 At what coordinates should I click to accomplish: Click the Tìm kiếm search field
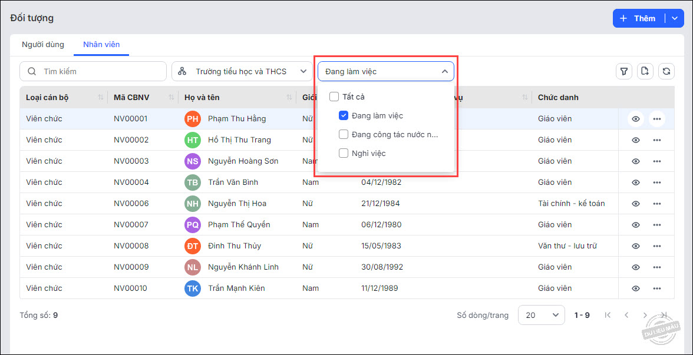tap(93, 71)
